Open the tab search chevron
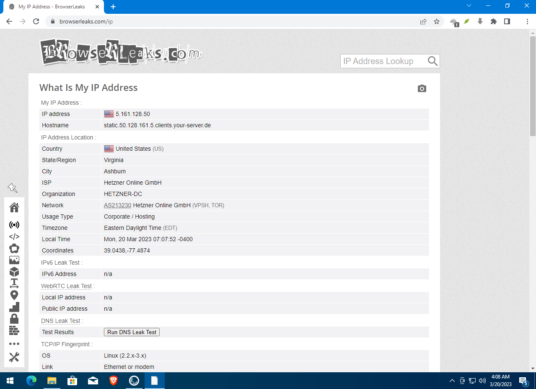536x389 pixels. coord(469,6)
